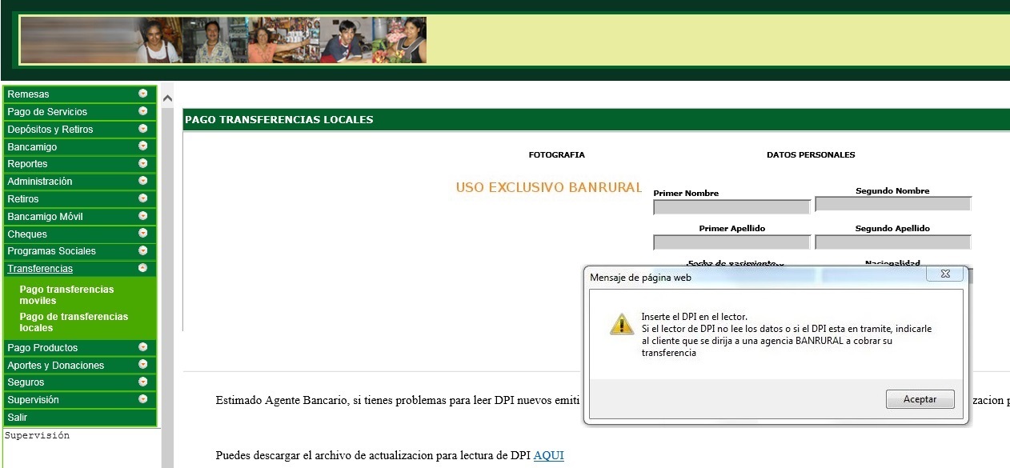Expand the Pago de Servicios arrow icon

pos(143,111)
